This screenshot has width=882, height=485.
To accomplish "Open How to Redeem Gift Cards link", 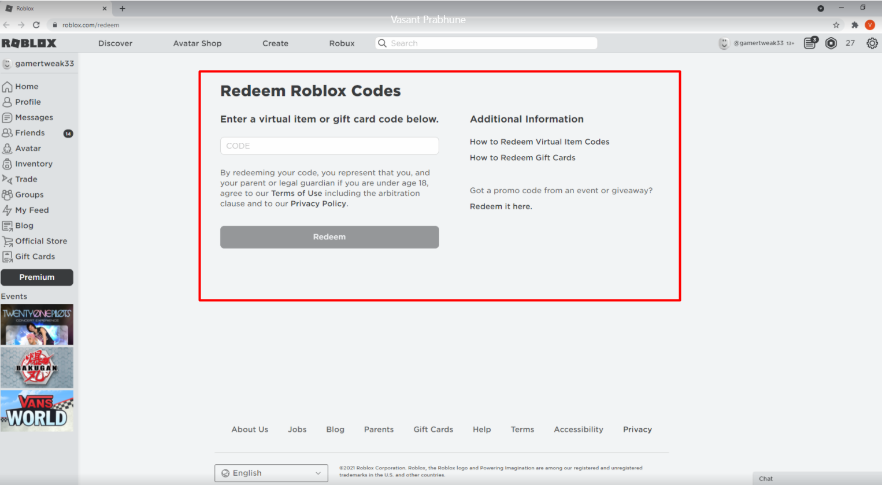I will tap(522, 158).
